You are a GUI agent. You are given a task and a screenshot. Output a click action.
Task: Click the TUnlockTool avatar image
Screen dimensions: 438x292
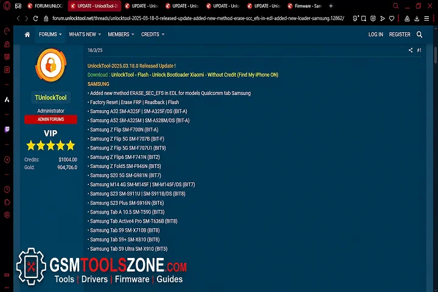[x=51, y=65]
